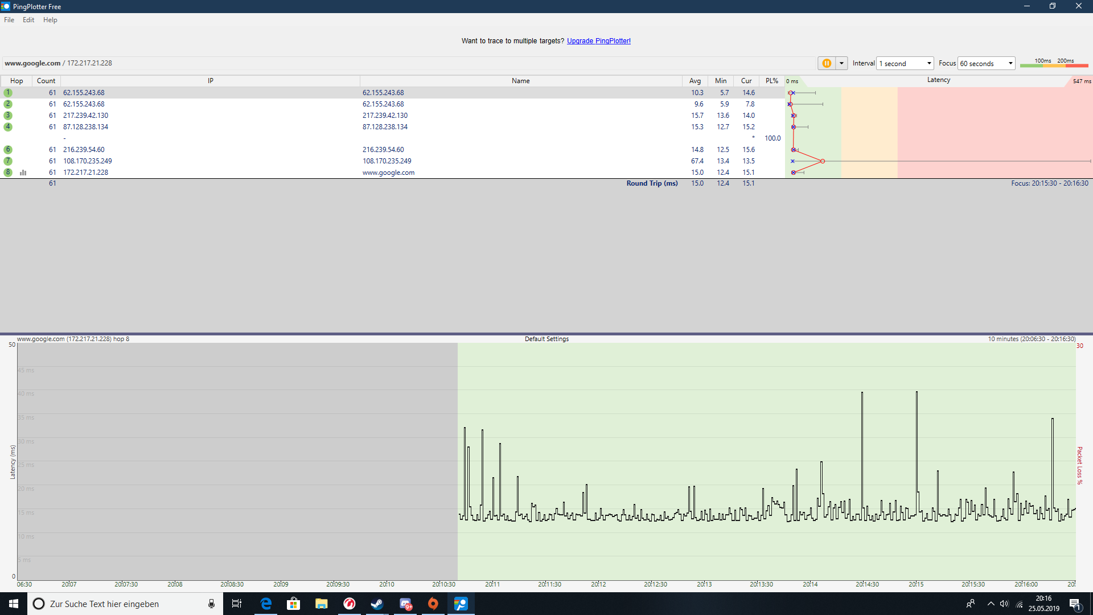Click the Avg column header
Viewport: 1093px width, 615px height.
pyautogui.click(x=695, y=81)
